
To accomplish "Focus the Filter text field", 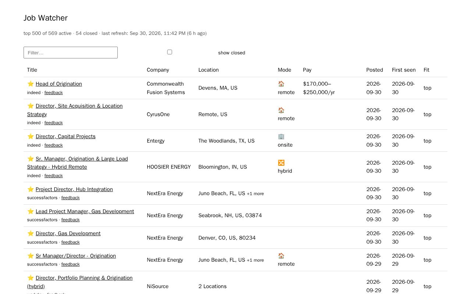I will [71, 53].
